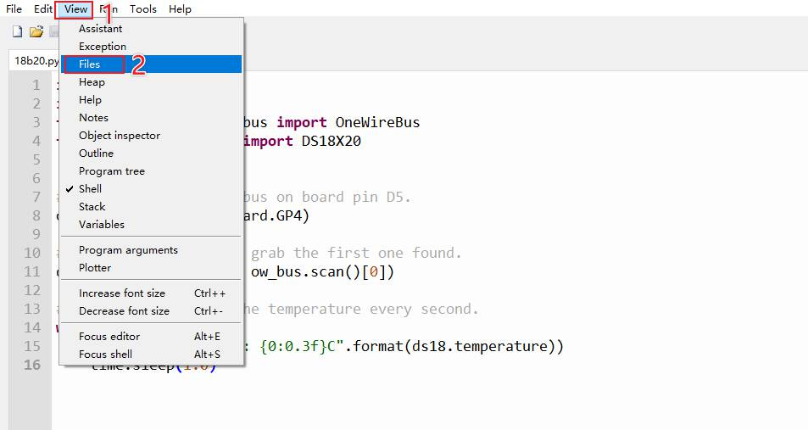
Task: Click the Open file folder icon
Action: pyautogui.click(x=36, y=32)
